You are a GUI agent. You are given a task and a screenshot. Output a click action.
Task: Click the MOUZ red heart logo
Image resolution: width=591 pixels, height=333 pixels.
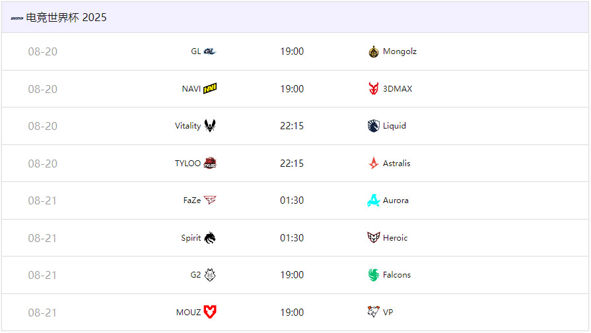tap(210, 313)
